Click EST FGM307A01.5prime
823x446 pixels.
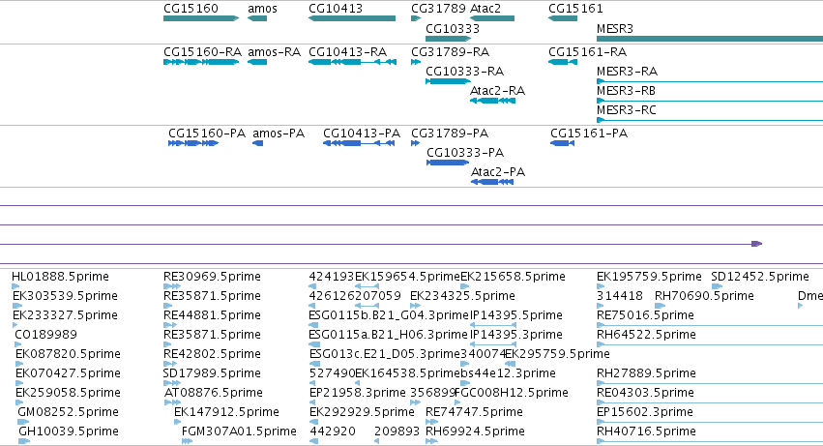(239, 431)
